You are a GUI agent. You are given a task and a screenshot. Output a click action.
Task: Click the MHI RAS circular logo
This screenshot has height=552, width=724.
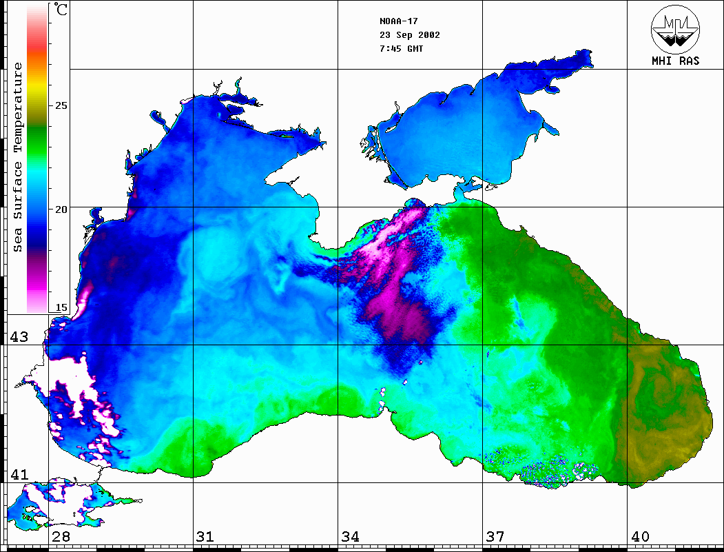point(676,29)
